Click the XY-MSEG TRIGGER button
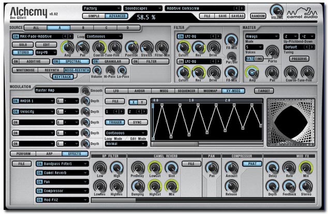 click(115, 122)
